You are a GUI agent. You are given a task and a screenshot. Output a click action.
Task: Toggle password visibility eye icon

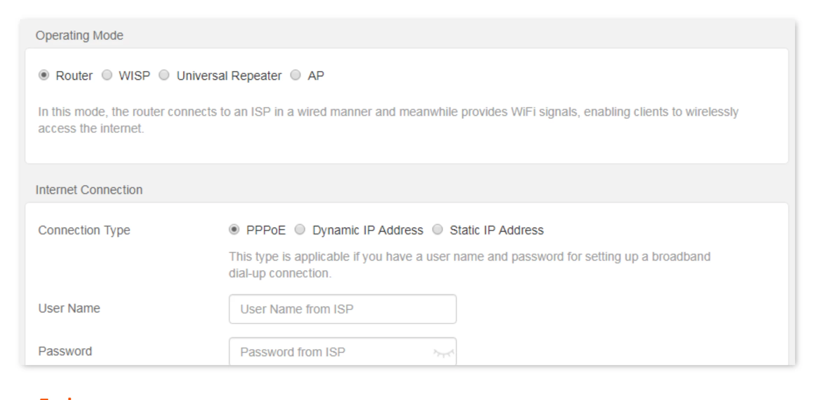pyautogui.click(x=444, y=353)
